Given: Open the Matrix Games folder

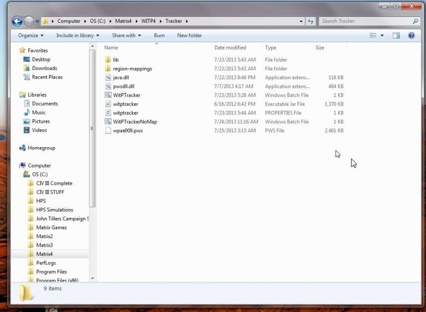Looking at the screenshot, I should pyautogui.click(x=52, y=227).
